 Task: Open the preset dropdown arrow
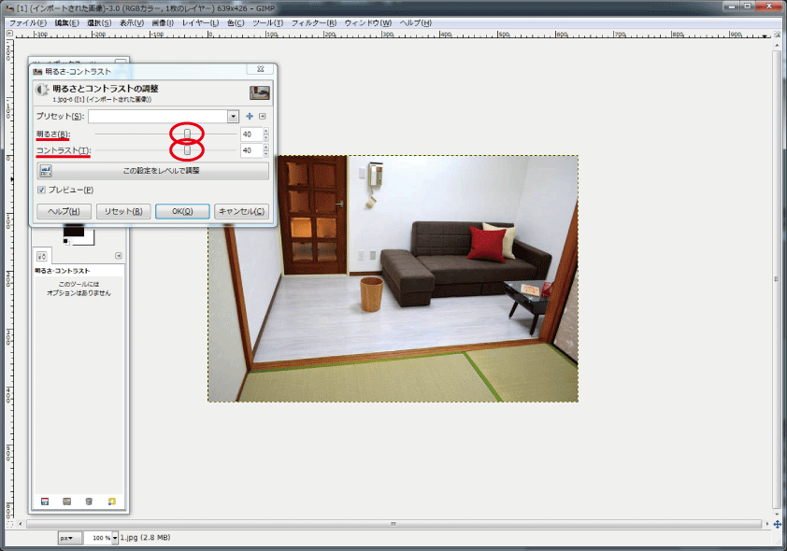click(233, 117)
